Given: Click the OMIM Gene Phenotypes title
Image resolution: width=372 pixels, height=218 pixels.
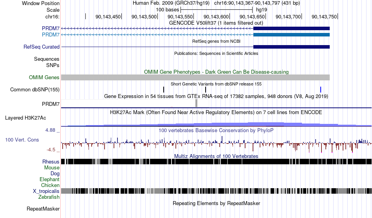Looking at the screenshot, I should (x=217, y=72).
